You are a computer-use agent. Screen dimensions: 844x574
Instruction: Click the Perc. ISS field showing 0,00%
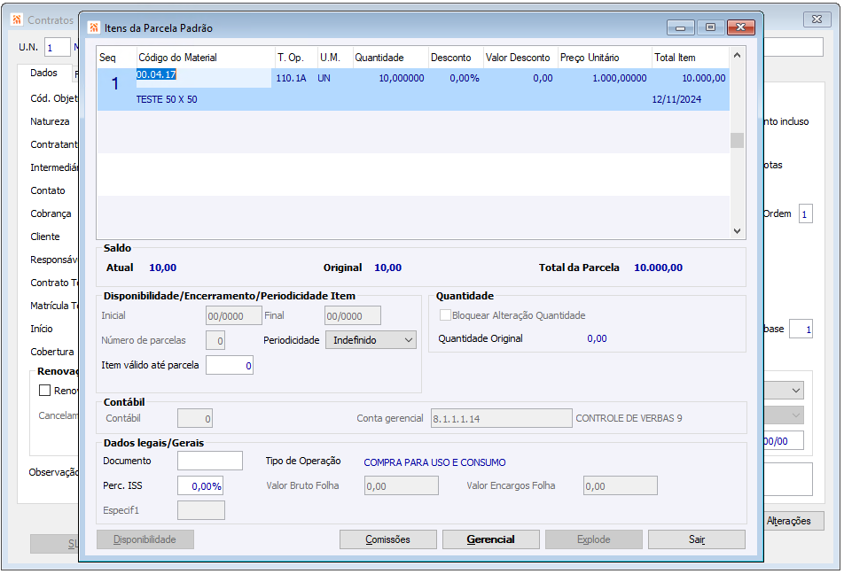point(200,485)
